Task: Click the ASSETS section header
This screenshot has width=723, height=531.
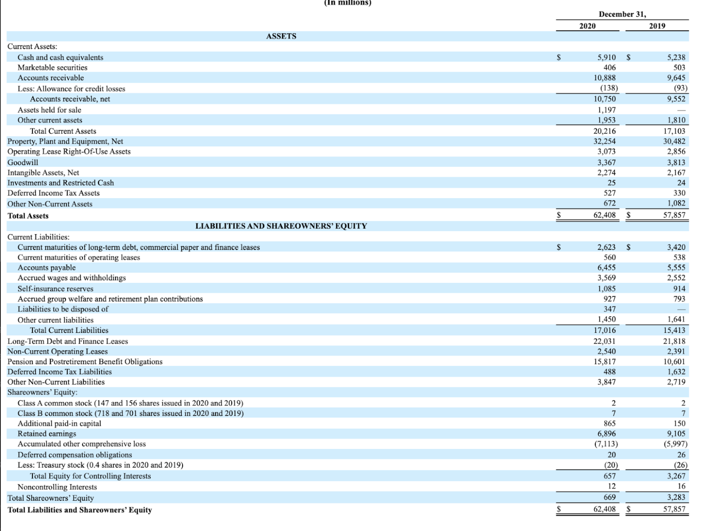Action: 281,36
